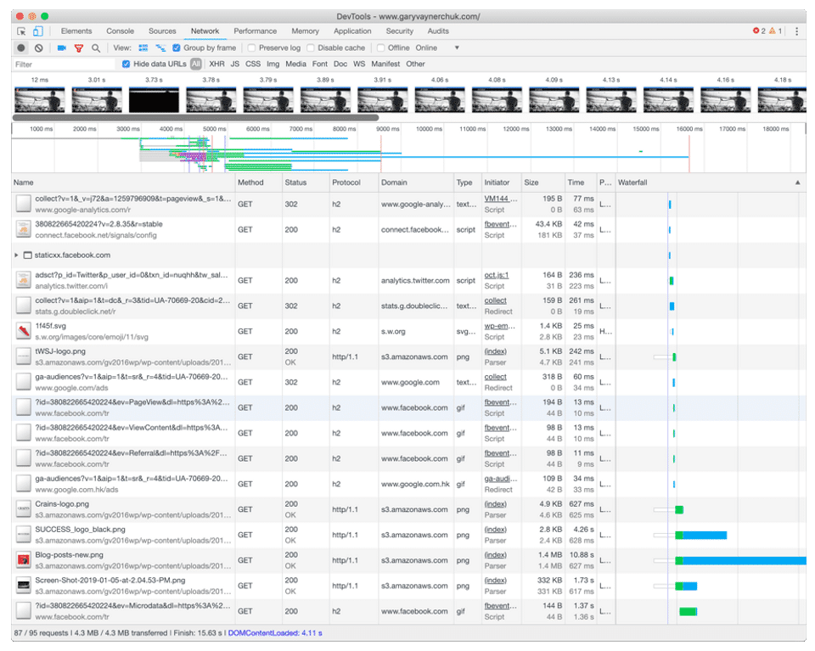
Task: Toggle the overview waterfall view icon
Action: (160, 48)
